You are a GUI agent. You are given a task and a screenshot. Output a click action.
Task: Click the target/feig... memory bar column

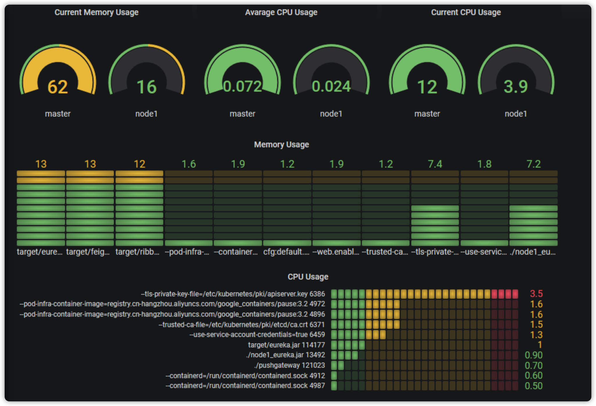(x=90, y=208)
